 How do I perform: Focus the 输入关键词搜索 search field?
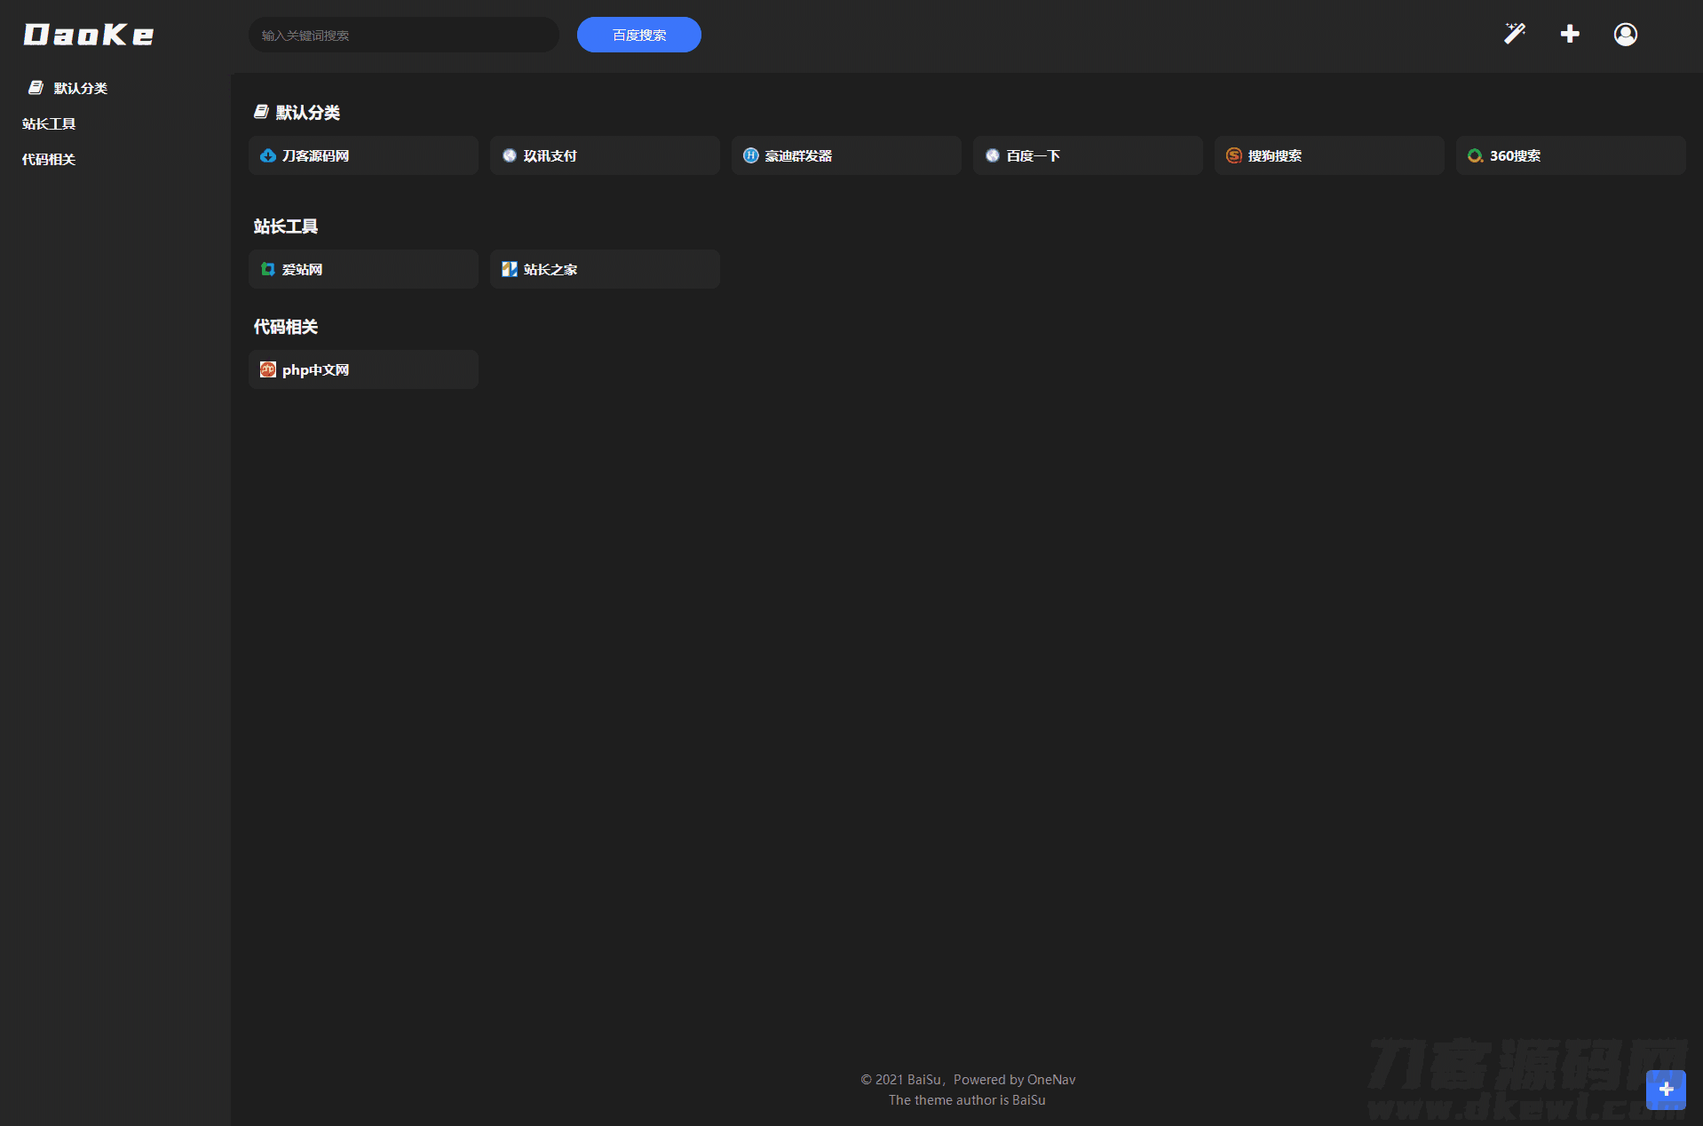404,35
